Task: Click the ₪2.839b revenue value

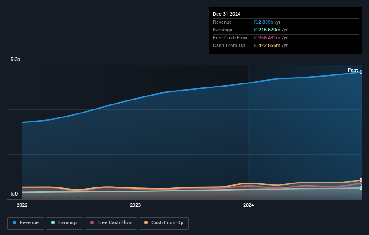Action: coord(263,22)
